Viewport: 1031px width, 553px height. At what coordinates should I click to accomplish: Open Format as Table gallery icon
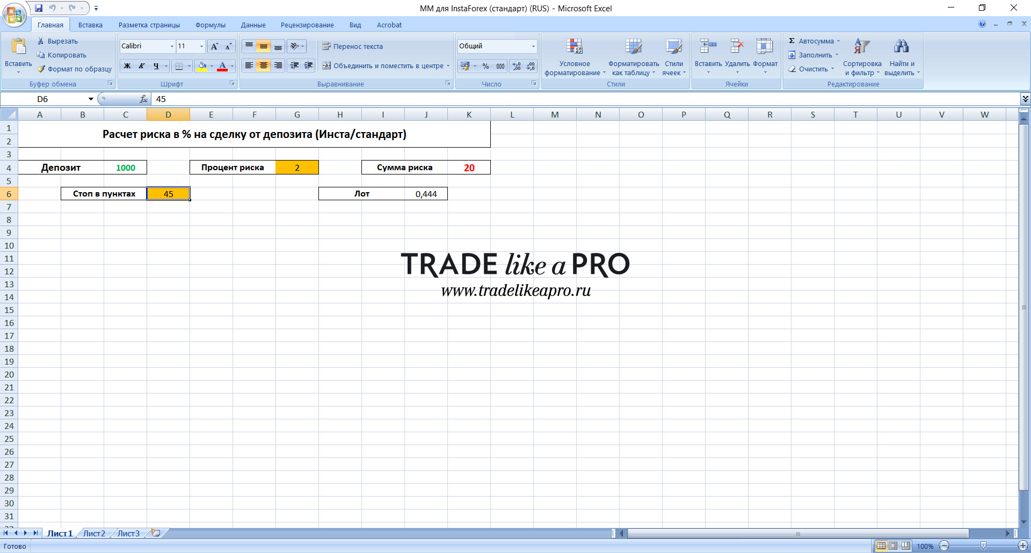tap(633, 47)
